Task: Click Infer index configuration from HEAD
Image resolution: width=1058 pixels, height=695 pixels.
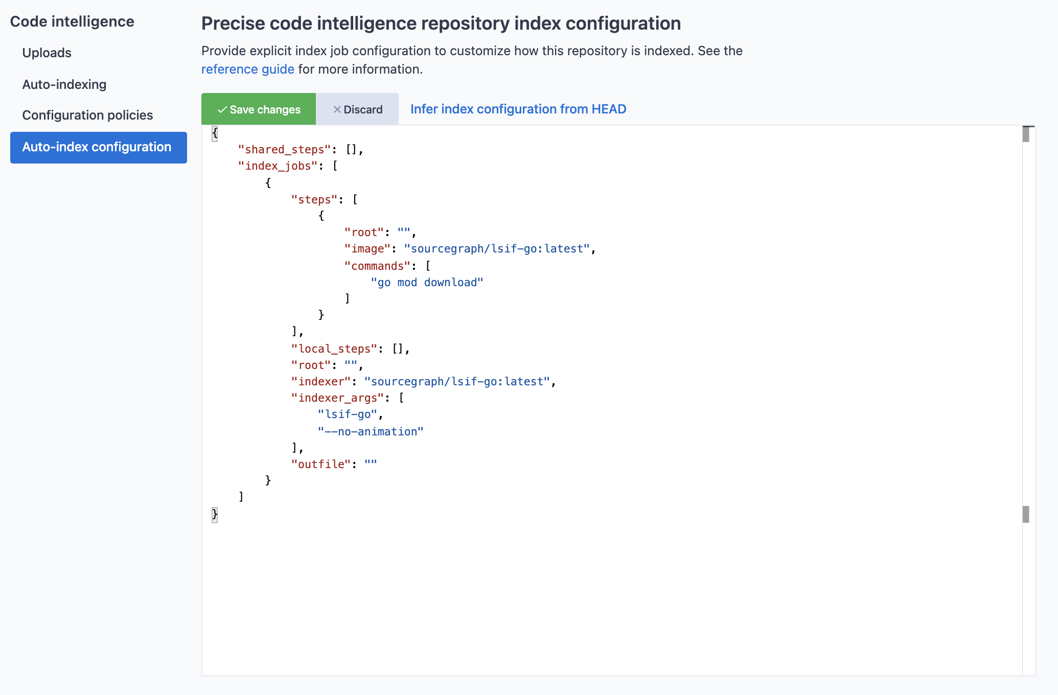Action: click(518, 109)
